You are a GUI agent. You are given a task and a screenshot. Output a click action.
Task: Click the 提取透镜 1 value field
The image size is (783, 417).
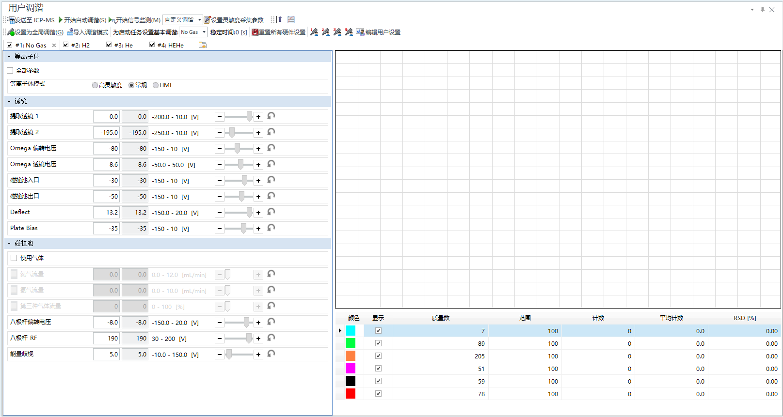click(106, 117)
